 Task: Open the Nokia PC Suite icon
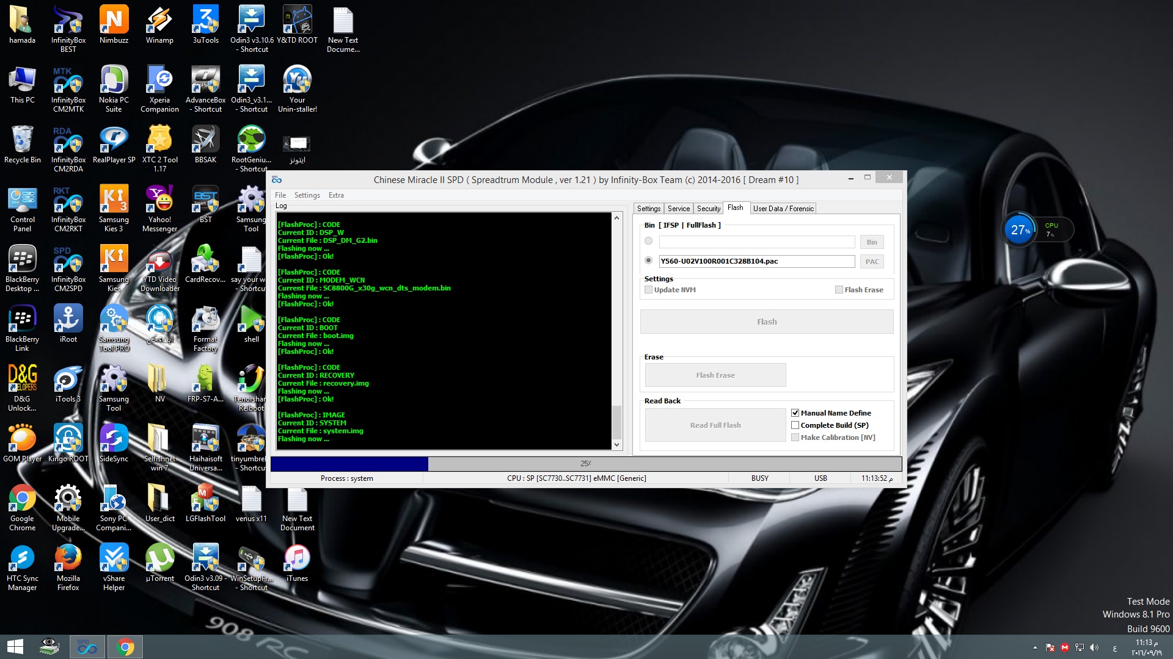tap(114, 88)
